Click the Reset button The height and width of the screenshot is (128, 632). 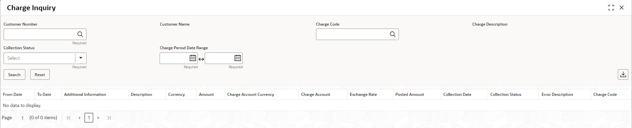coord(40,75)
